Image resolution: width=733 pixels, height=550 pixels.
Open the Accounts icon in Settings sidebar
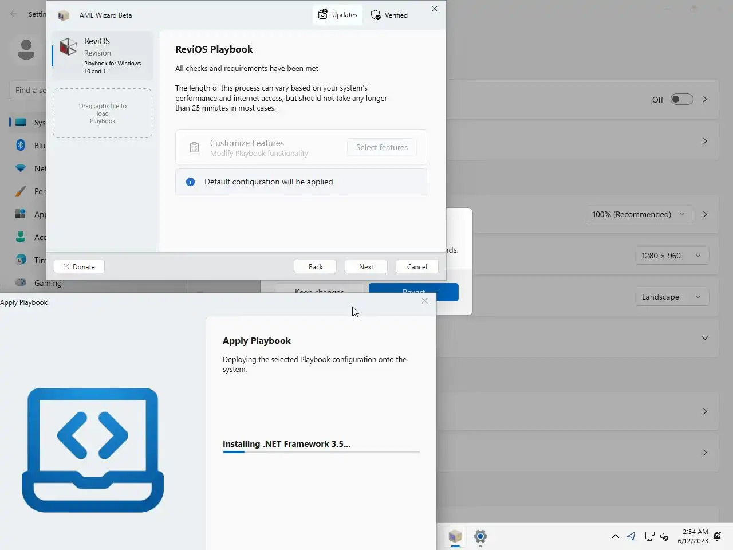pyautogui.click(x=21, y=237)
